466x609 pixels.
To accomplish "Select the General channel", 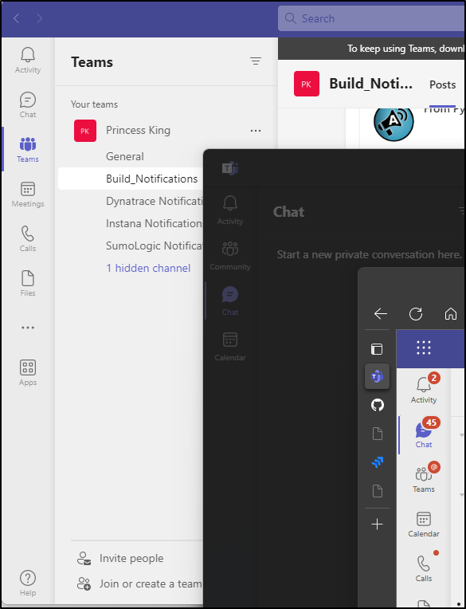I will tap(125, 156).
